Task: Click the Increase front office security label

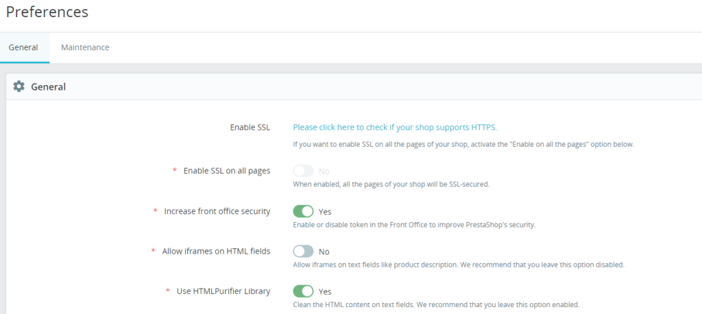Action: click(x=217, y=211)
